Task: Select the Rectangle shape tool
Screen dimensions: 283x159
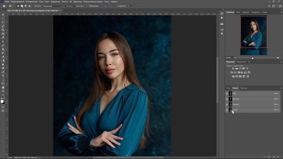Action: click(3, 83)
